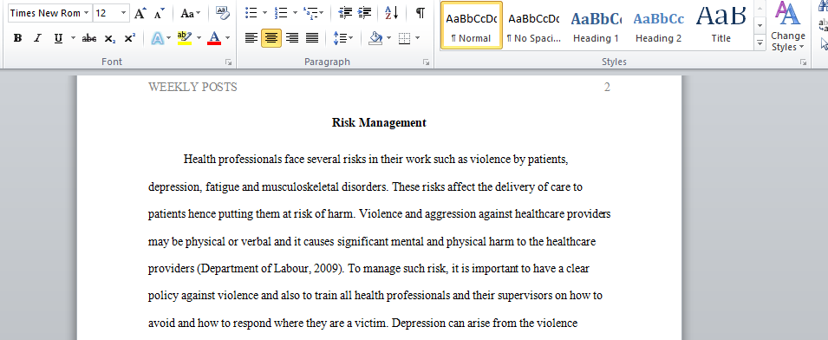Click the citation Department of Labour, 2009

[271, 268]
